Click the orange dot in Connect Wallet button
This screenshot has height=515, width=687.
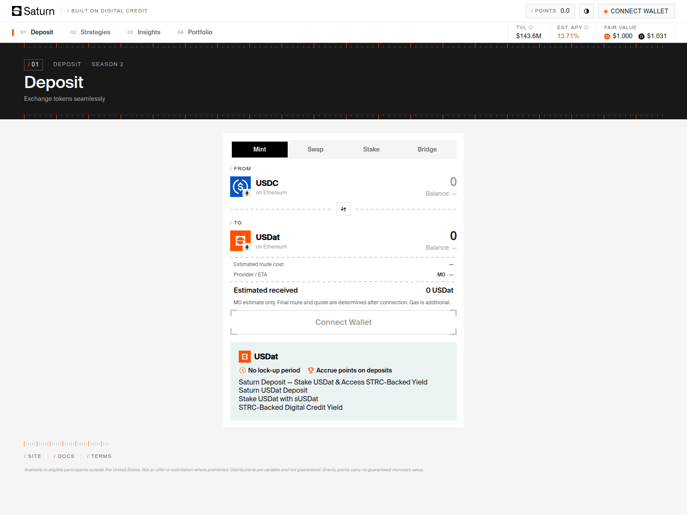click(606, 12)
